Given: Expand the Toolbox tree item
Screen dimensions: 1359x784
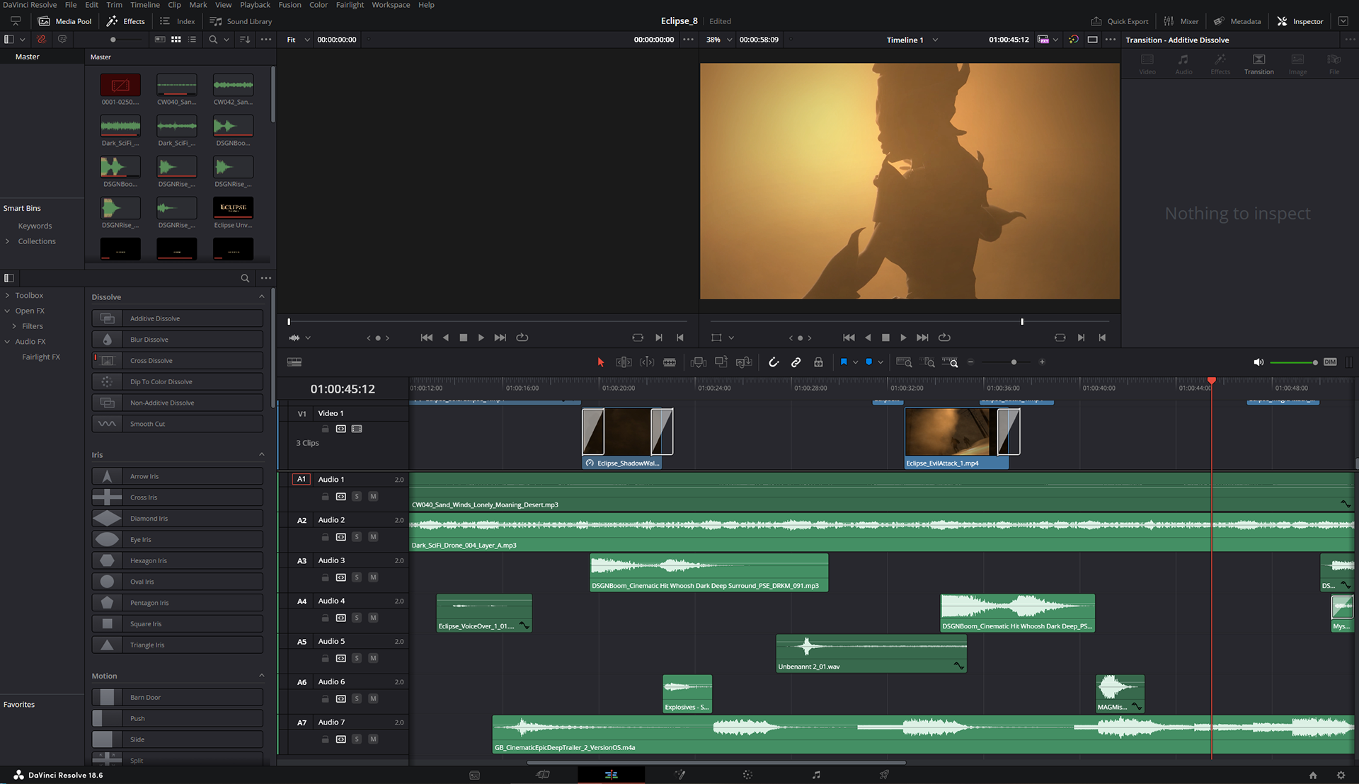Looking at the screenshot, I should [x=8, y=295].
